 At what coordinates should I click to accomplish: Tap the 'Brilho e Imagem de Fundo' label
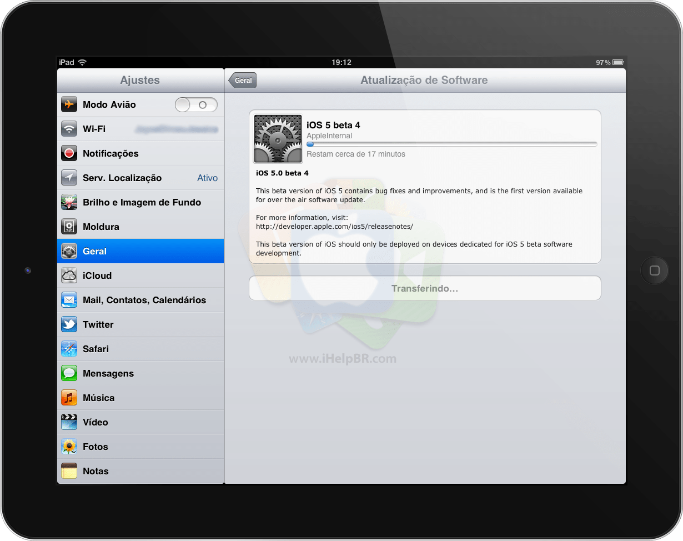coord(142,202)
